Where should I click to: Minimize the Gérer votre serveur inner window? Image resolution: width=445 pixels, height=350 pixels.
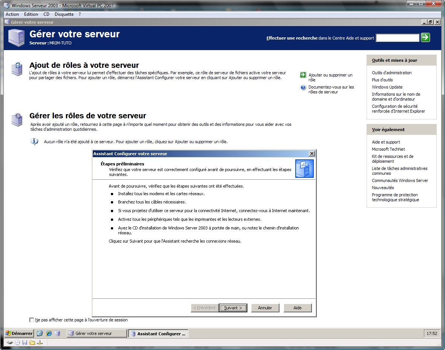(424, 22)
